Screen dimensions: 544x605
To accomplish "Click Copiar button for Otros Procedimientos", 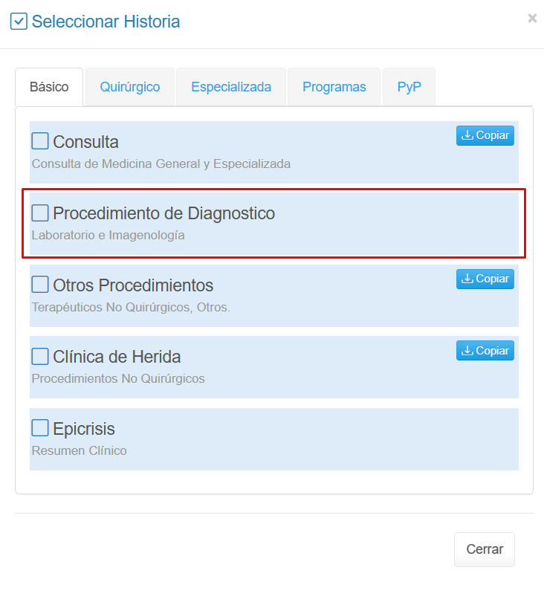I will [485, 279].
